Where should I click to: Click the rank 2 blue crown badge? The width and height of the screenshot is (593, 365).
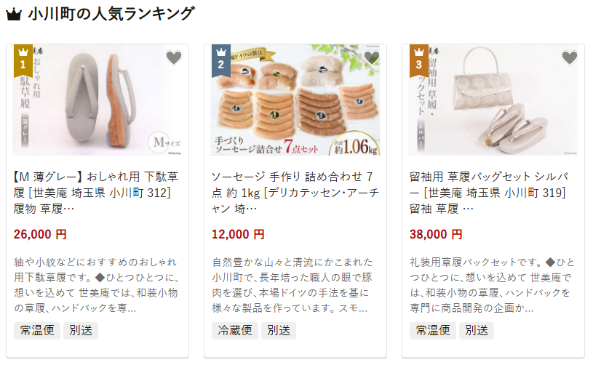[x=221, y=60]
